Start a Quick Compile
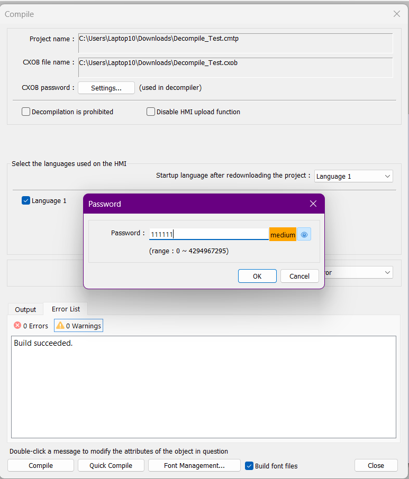 (x=111, y=465)
